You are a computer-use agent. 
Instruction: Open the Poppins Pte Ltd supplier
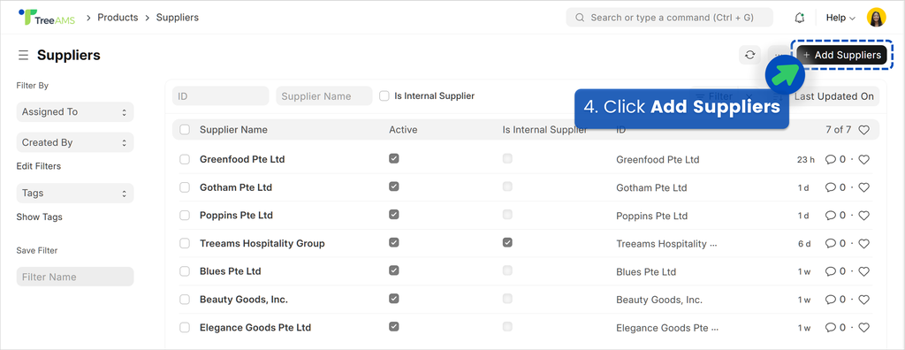237,216
